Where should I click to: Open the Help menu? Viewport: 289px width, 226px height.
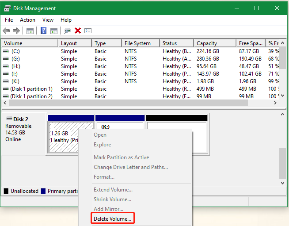(x=66, y=20)
